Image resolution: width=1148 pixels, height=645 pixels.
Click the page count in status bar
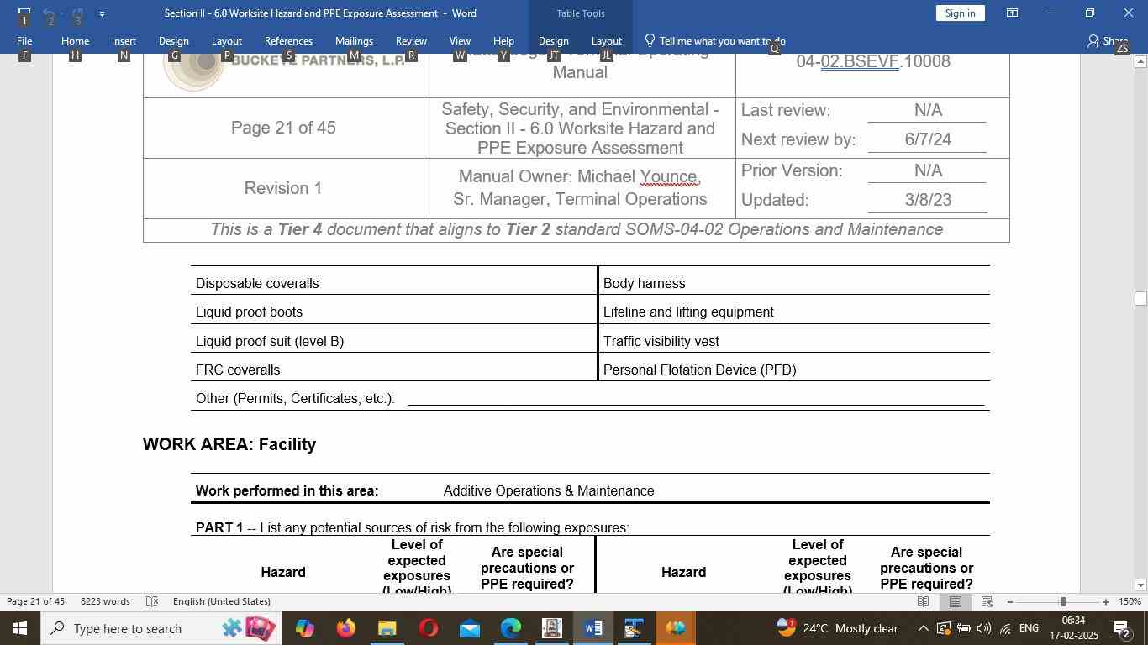36,601
